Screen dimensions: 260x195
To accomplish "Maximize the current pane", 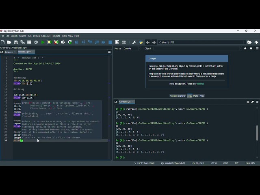I will (117, 42).
